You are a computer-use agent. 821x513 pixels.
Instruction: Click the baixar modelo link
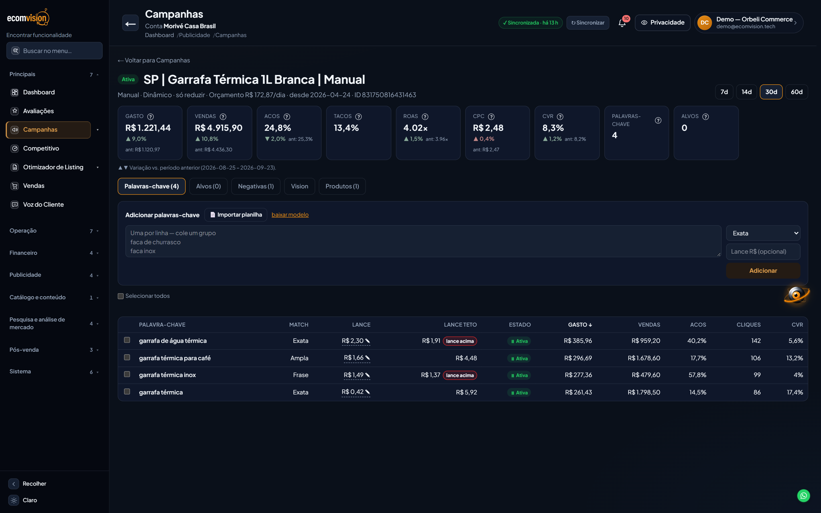[x=290, y=214]
